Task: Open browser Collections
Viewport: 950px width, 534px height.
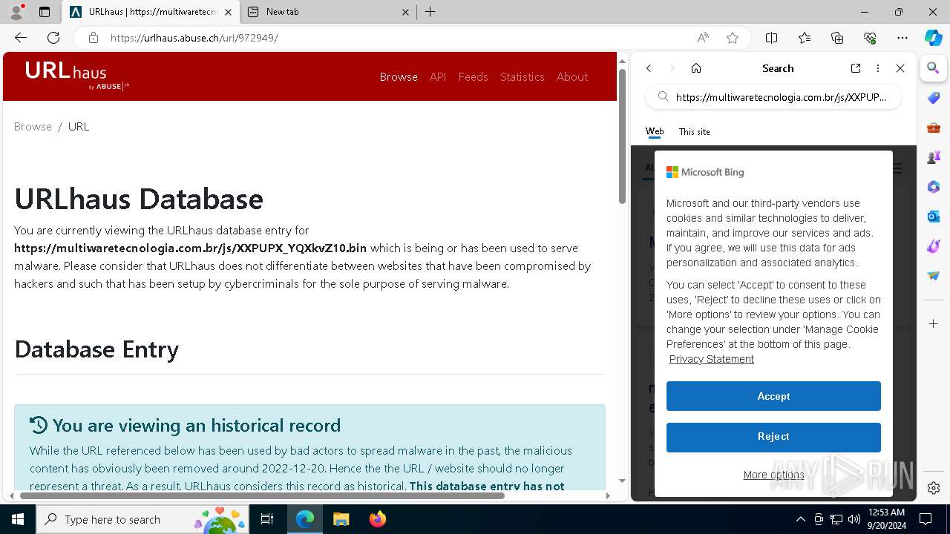Action: pyautogui.click(x=837, y=38)
